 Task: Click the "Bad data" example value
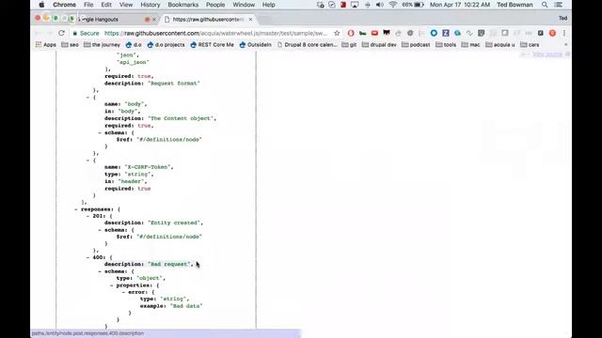coord(186,306)
